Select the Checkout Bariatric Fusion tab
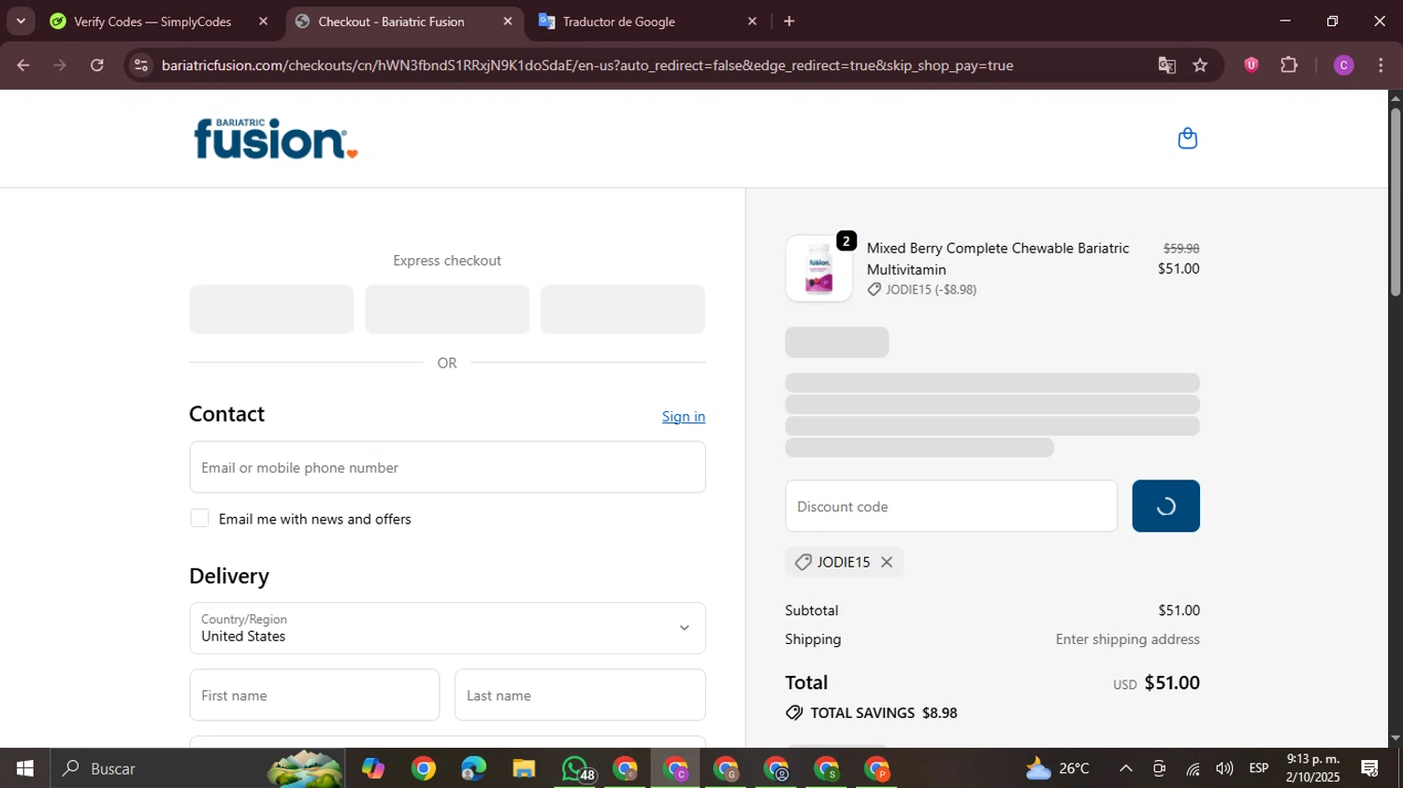 click(x=391, y=21)
